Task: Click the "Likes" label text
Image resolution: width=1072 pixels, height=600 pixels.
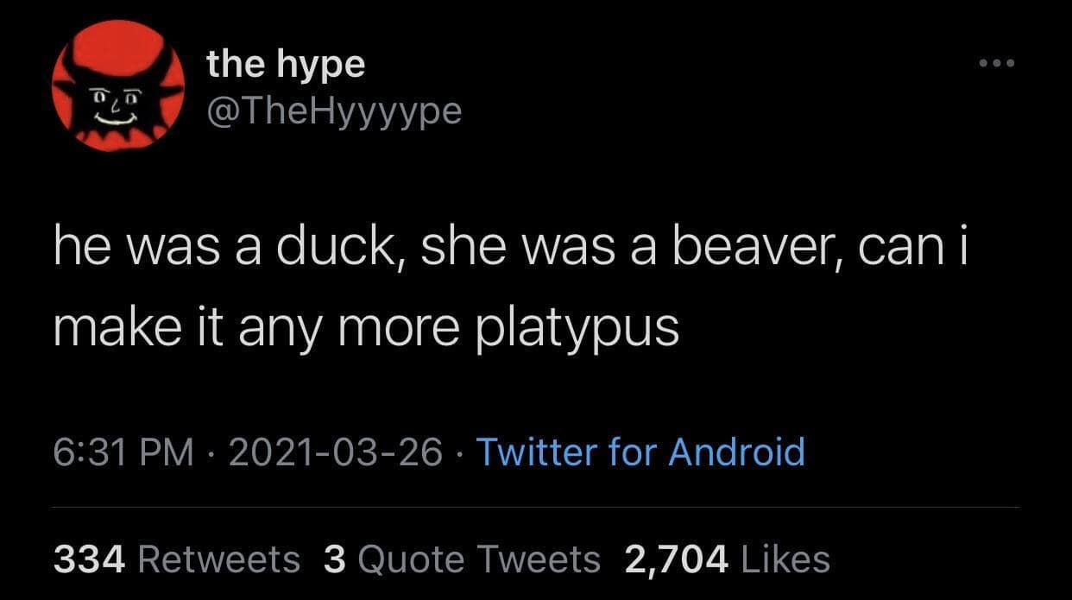Action: (x=785, y=559)
